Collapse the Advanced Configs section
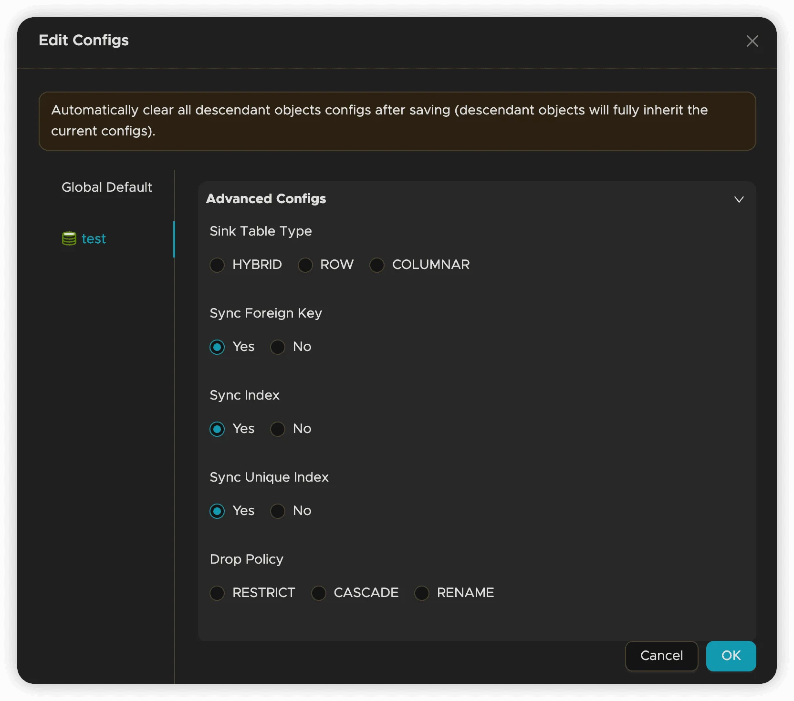The image size is (794, 701). pyautogui.click(x=739, y=199)
